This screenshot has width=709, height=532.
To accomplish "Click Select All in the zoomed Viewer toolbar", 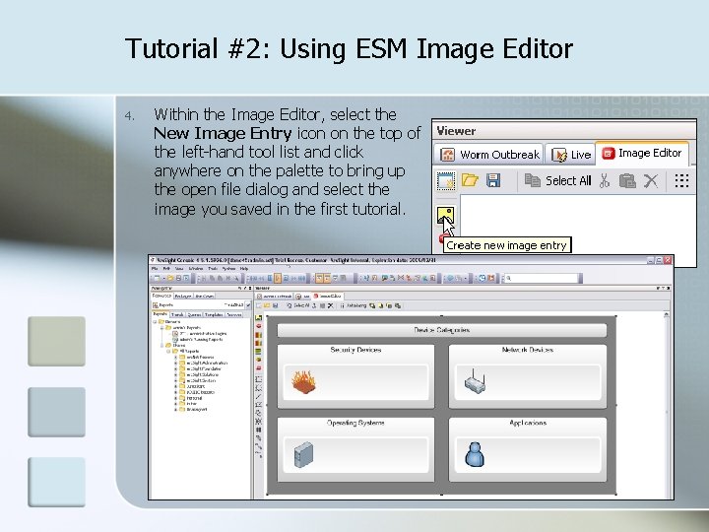I will click(568, 181).
